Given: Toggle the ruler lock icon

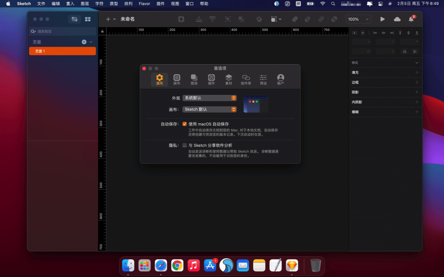Looking at the screenshot, I should pos(102,31).
